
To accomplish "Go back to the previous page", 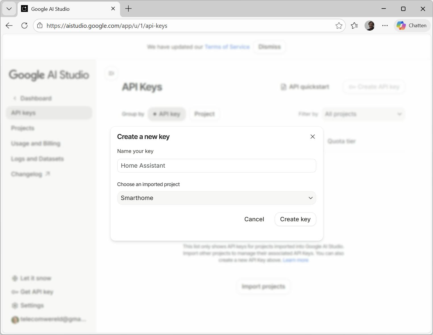I will [9, 26].
